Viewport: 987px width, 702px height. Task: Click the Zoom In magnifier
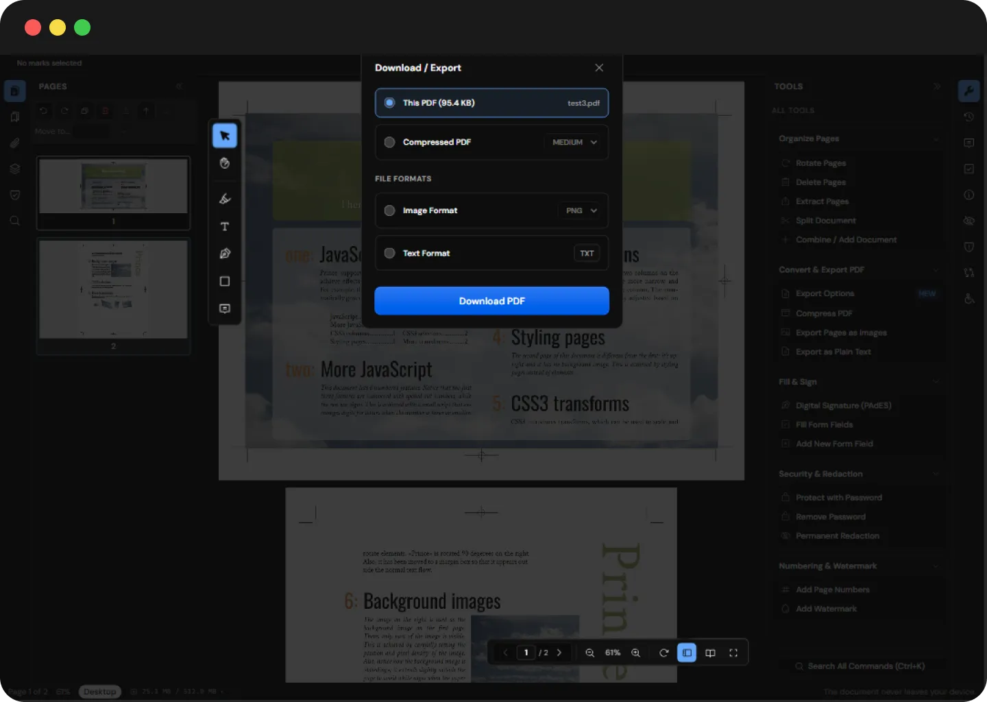coord(635,653)
